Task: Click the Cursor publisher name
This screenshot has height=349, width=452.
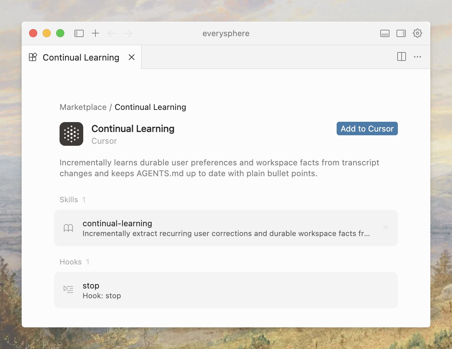Action: [104, 141]
